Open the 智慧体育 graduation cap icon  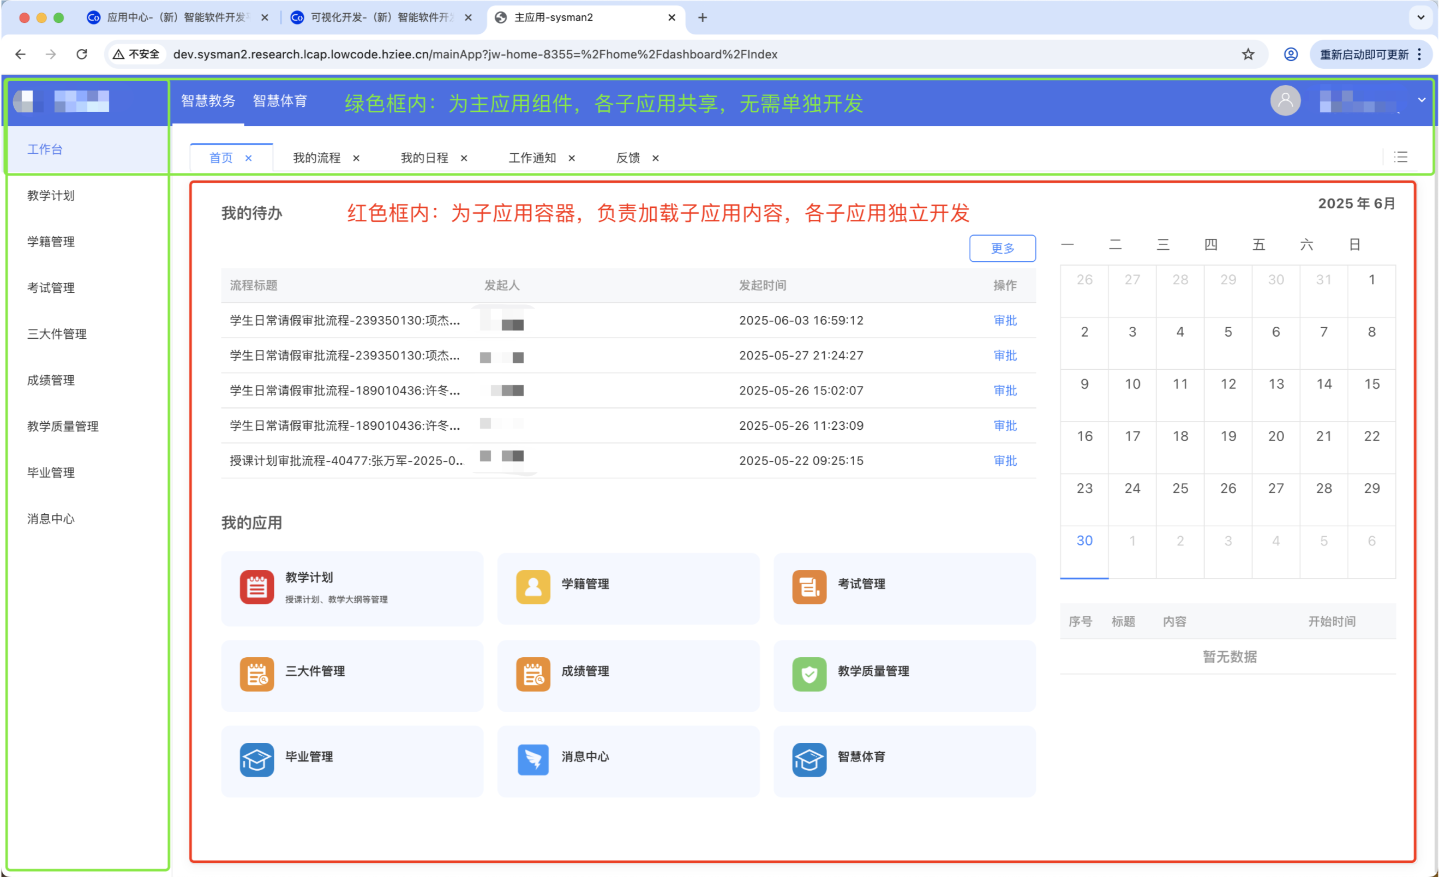(809, 759)
